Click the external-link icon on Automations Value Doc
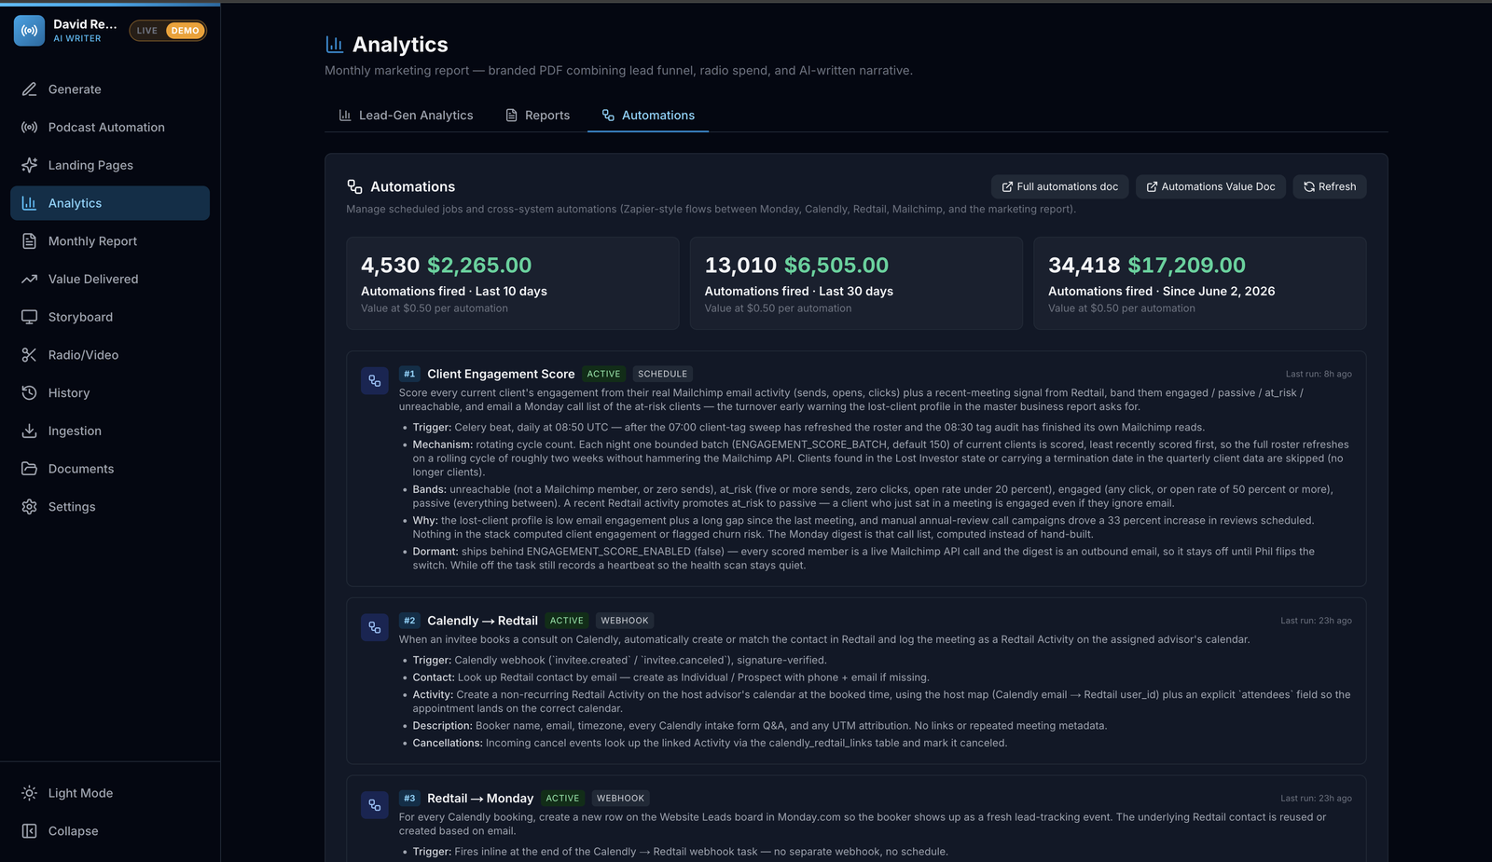Image resolution: width=1492 pixels, height=862 pixels. pyautogui.click(x=1152, y=187)
